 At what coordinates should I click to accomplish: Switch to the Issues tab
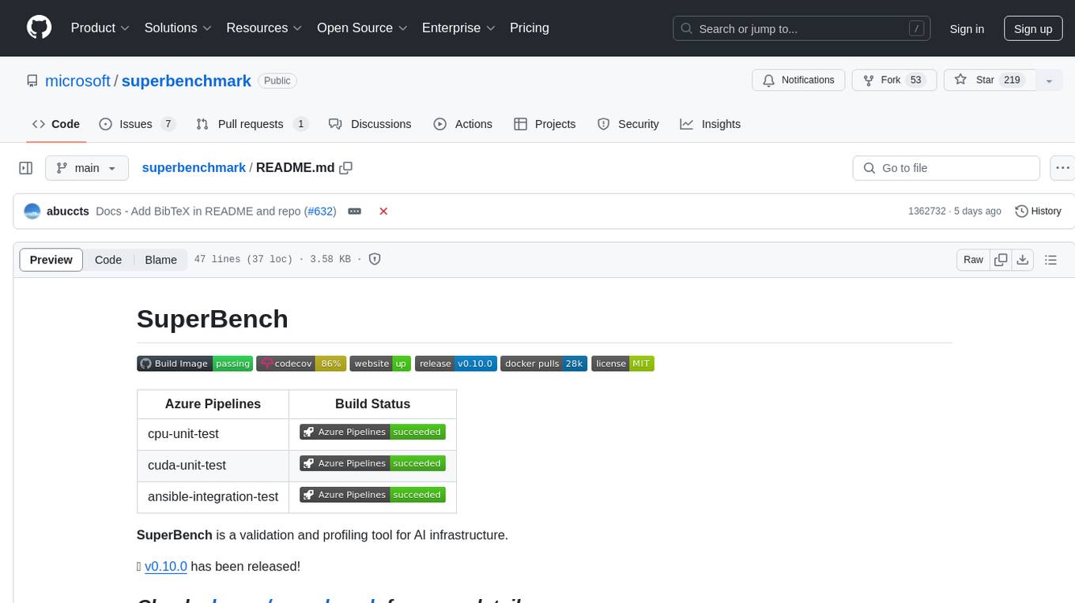pos(137,124)
